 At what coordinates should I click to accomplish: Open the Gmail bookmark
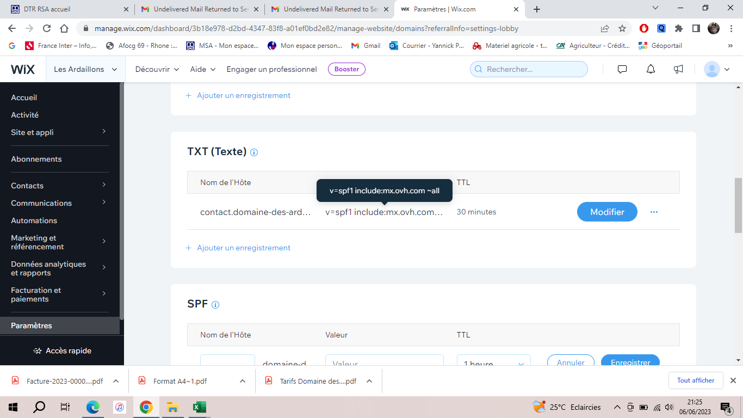[366, 46]
